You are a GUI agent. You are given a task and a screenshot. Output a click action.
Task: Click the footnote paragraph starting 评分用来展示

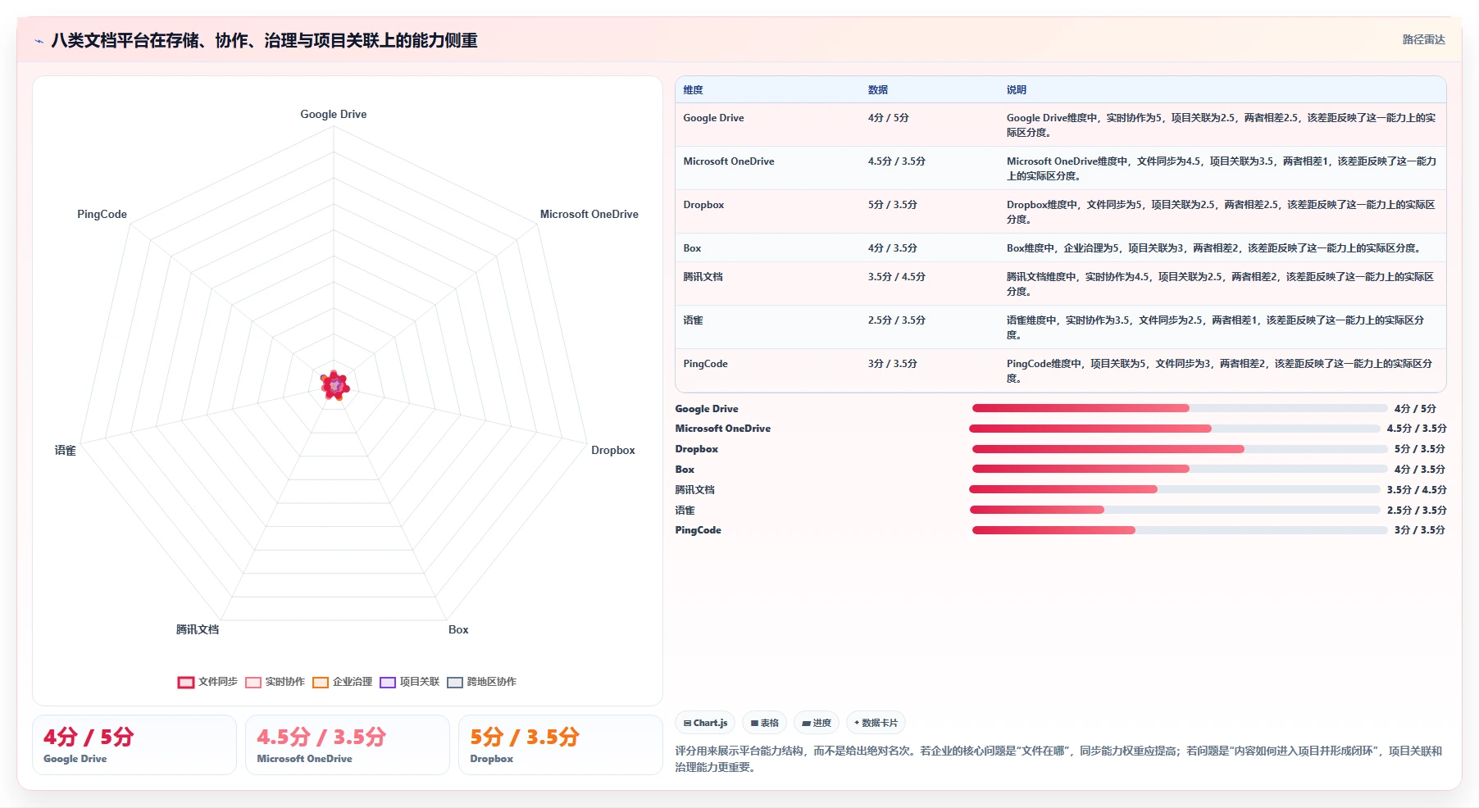tap(1058, 759)
